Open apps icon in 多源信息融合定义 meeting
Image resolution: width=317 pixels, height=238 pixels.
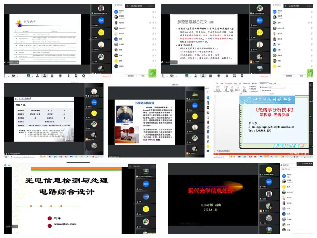click(x=234, y=76)
